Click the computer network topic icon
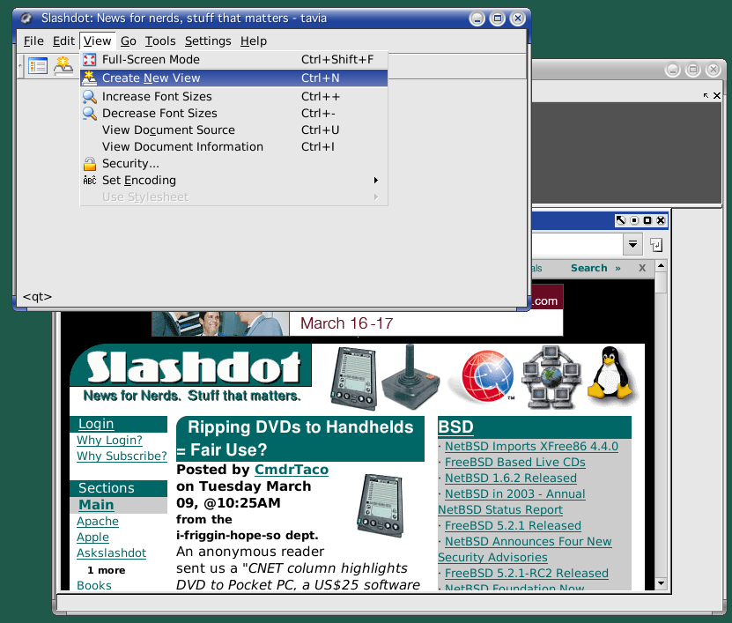The width and height of the screenshot is (732, 623). 551,376
